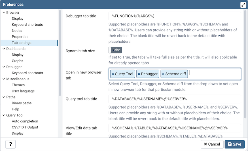248x151 pixels.
Task: Open the Auto completion preferences
Action: pyautogui.click(x=25, y=121)
